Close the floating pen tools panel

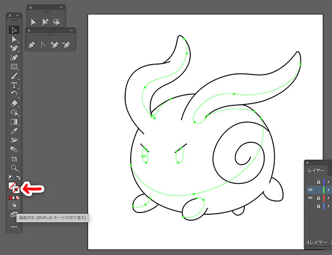click(x=29, y=30)
